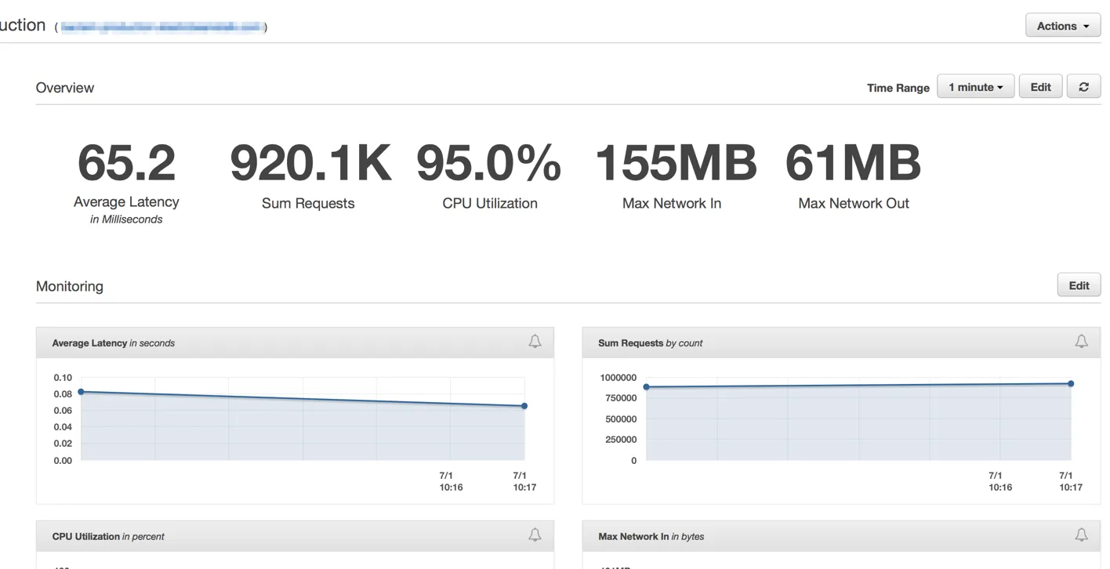Open the blurred environment URL link
This screenshot has height=569, width=1110.
(161, 27)
